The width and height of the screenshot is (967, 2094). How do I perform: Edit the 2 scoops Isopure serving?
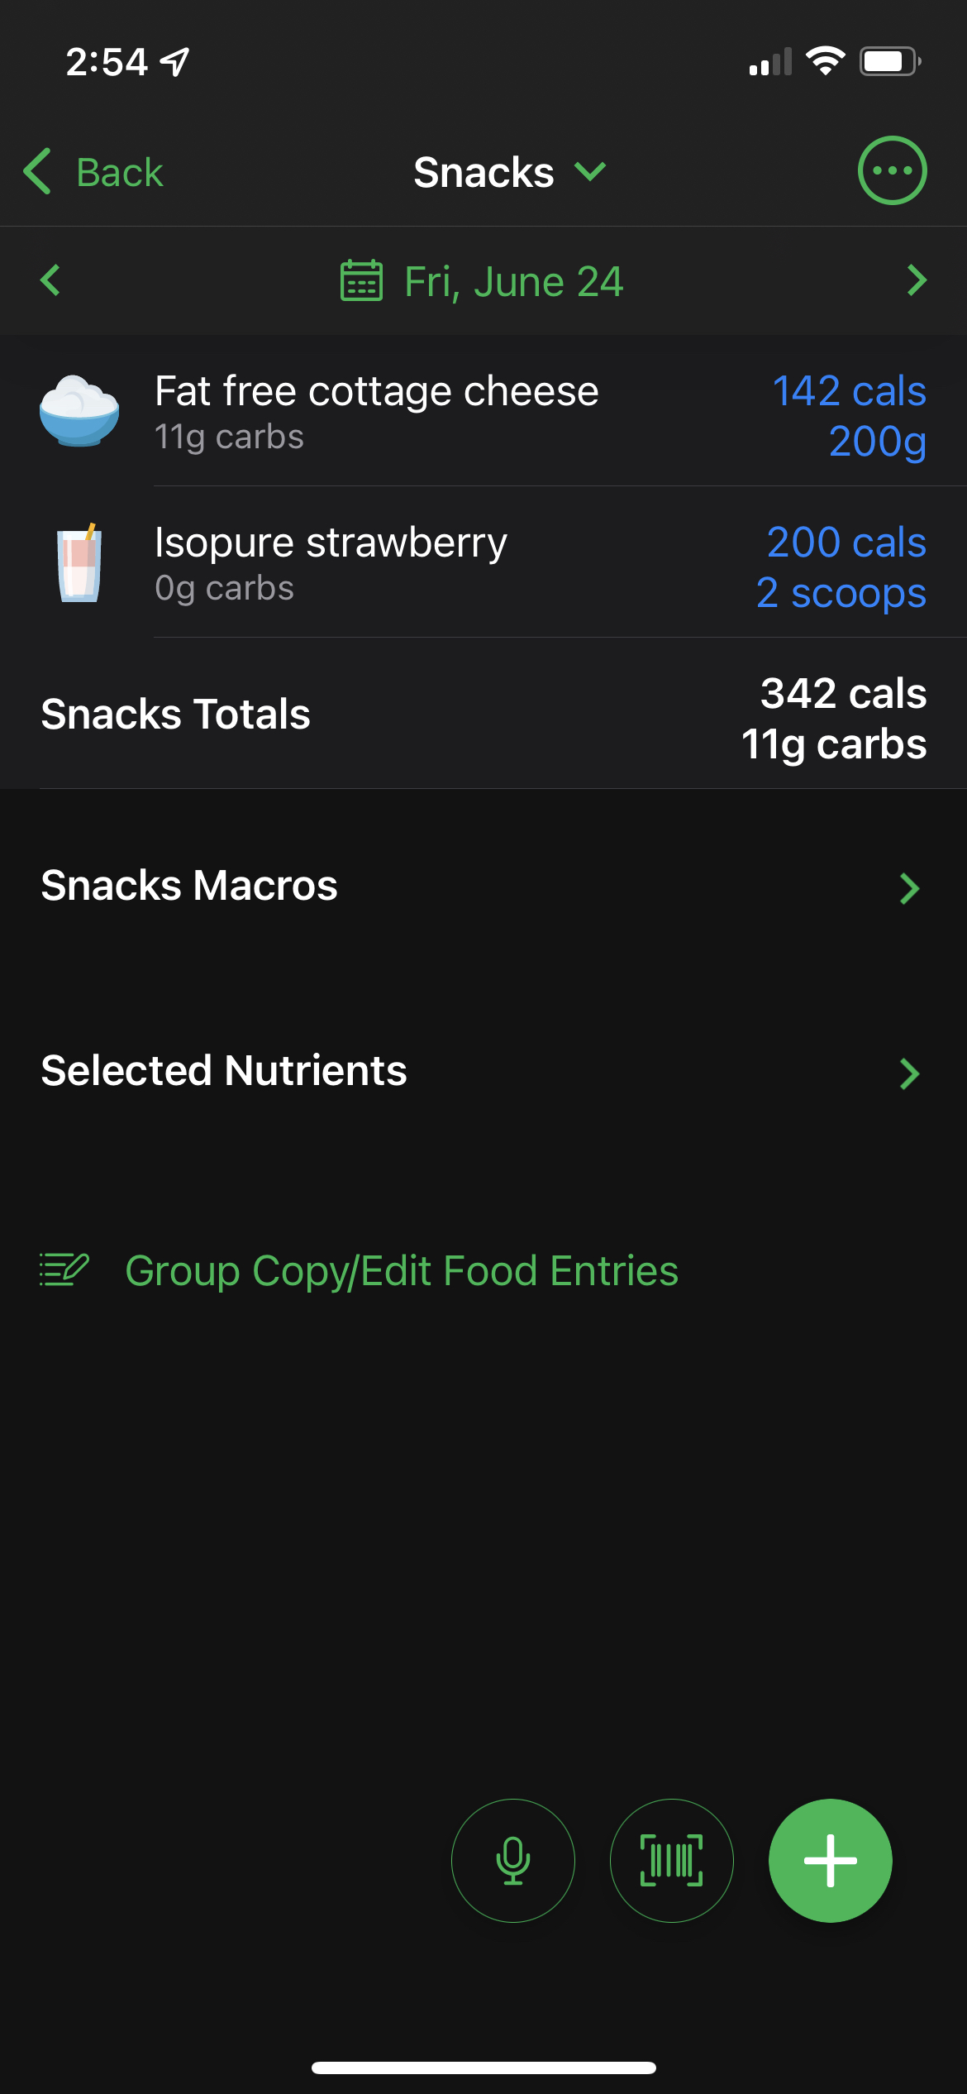tap(841, 593)
